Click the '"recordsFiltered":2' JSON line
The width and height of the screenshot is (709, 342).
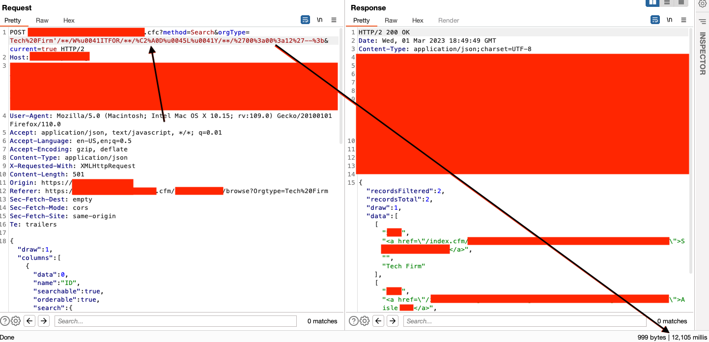point(405,191)
